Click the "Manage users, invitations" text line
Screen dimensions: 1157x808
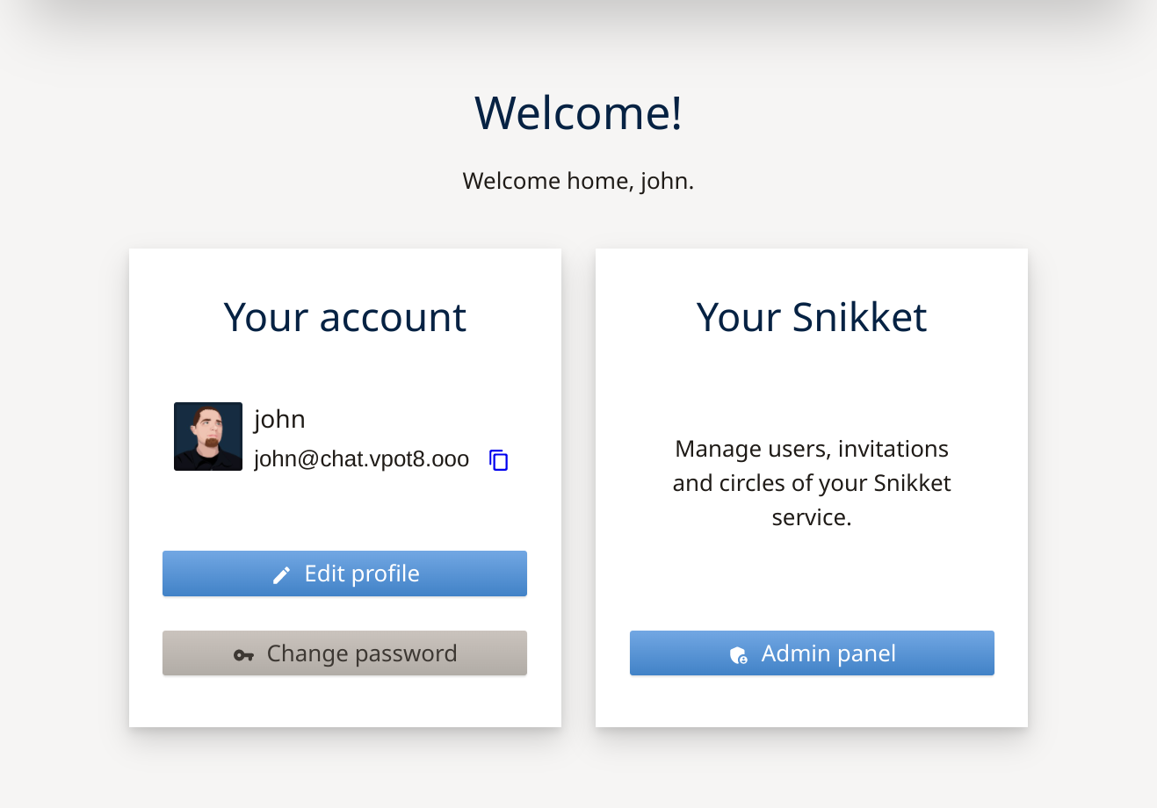[811, 449]
